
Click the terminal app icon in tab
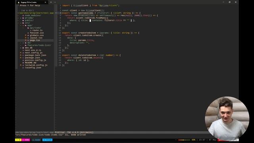click(x=19, y=2)
